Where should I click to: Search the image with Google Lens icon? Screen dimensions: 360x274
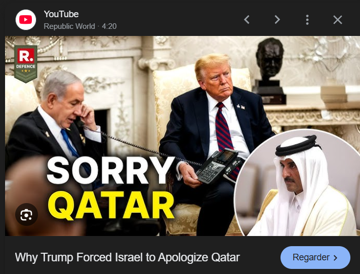(x=26, y=215)
